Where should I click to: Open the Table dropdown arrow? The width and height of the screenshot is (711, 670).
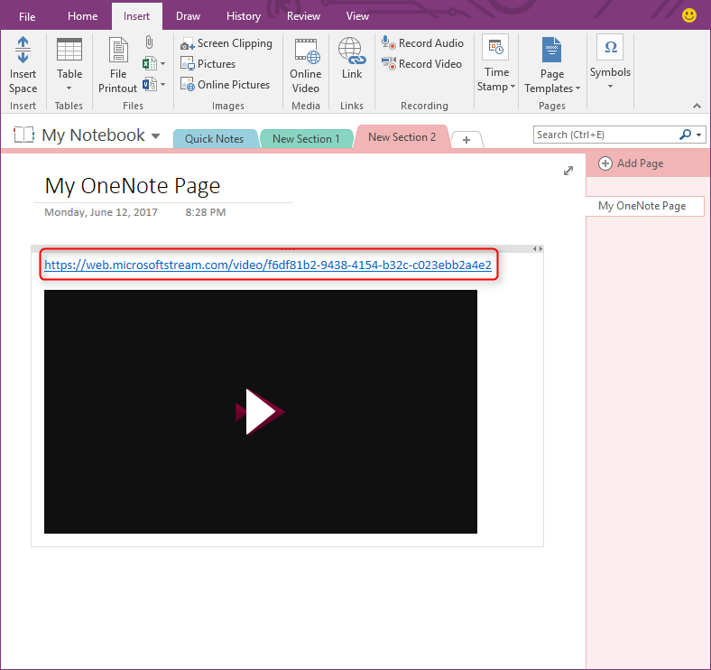click(x=69, y=88)
